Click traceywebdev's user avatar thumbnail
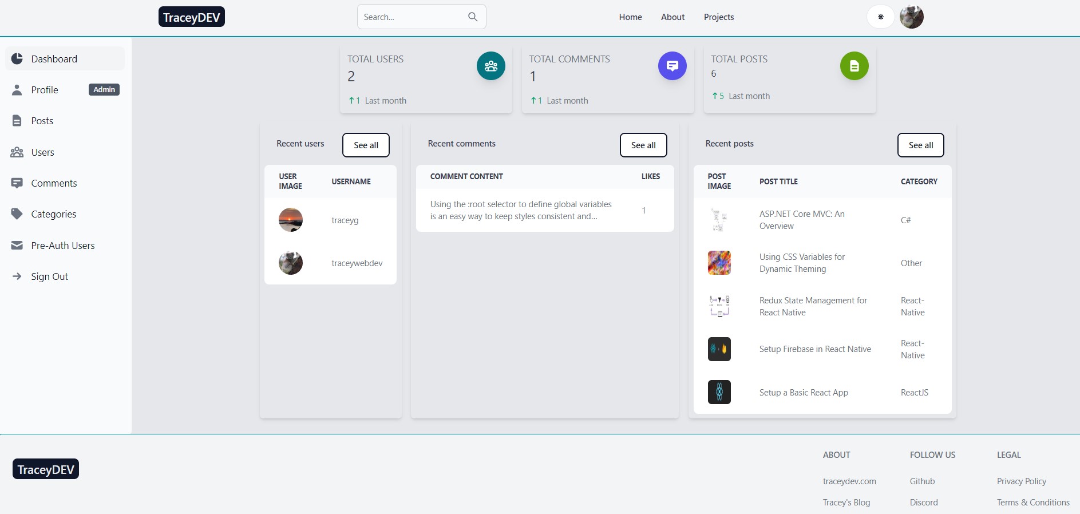The image size is (1080, 514). (291, 263)
